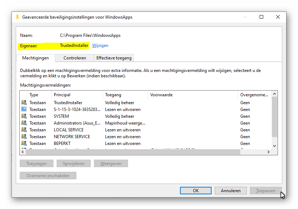Select the LOCAL SERVICE entry

[68, 130]
